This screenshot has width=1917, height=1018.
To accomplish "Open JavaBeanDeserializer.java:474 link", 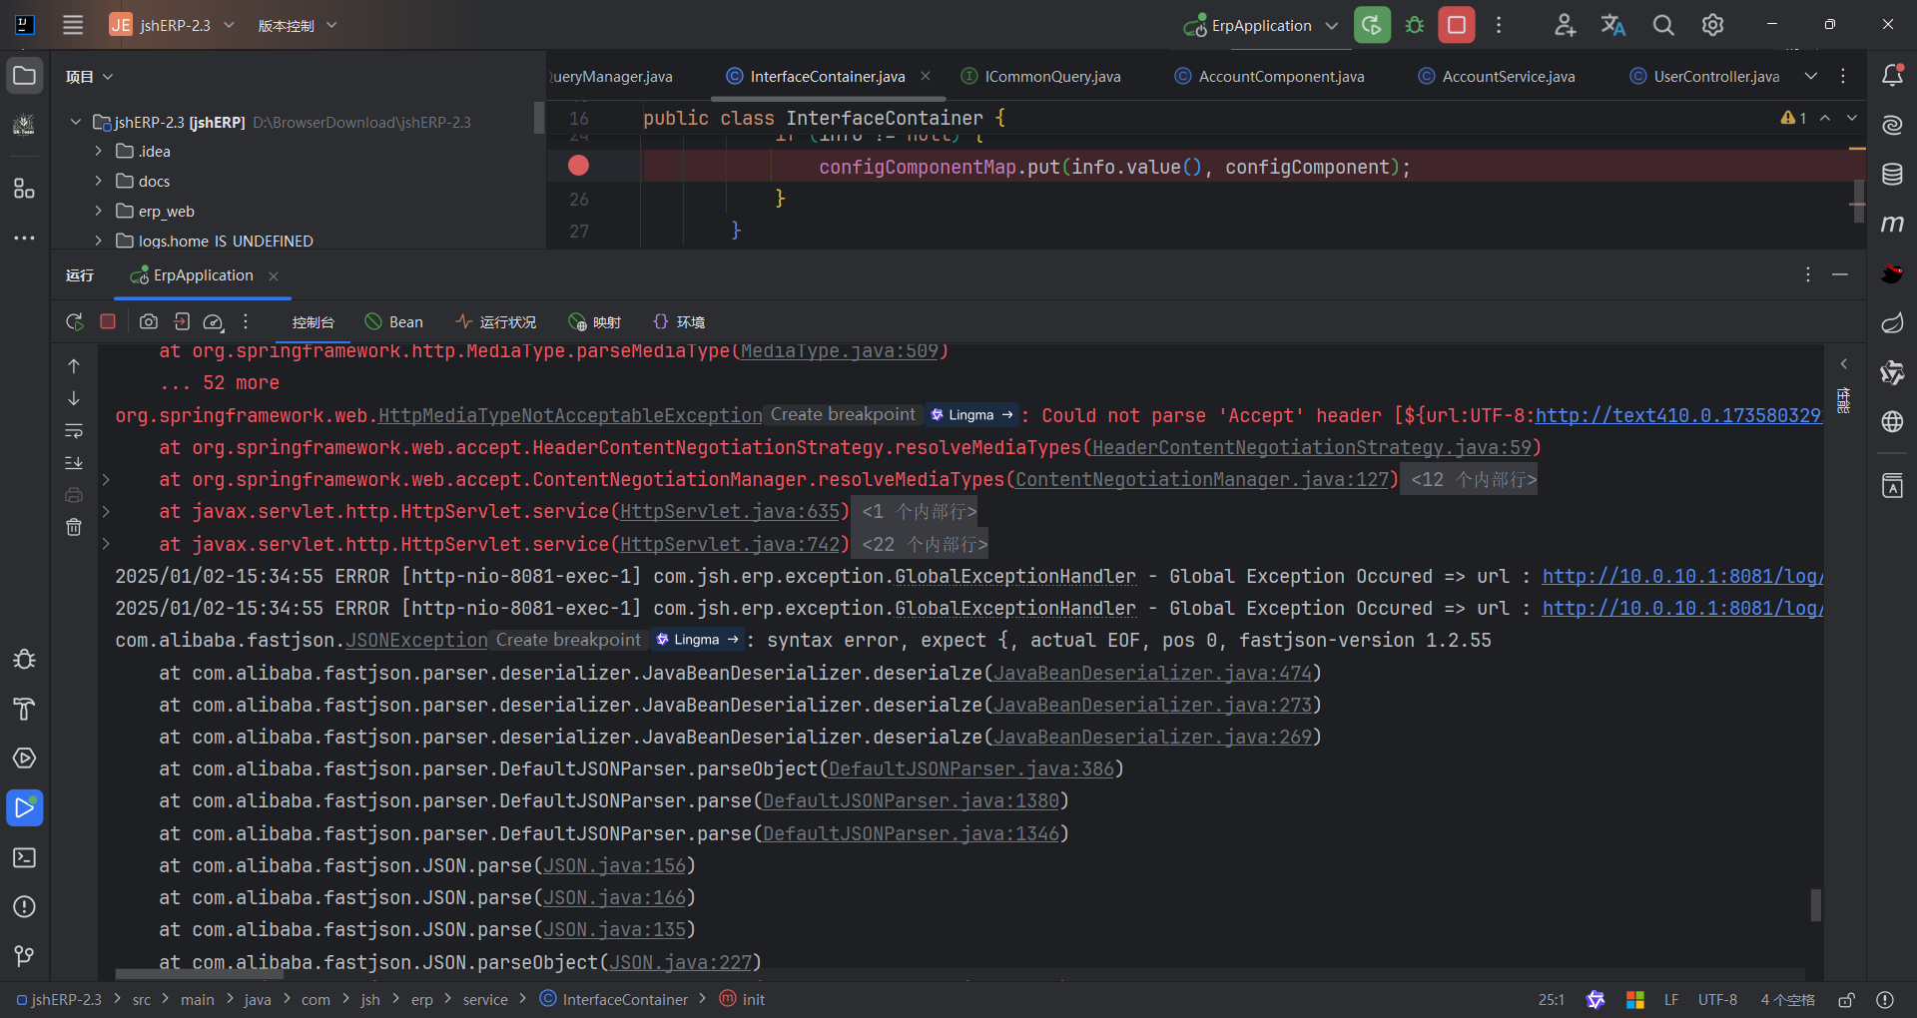I will click(1152, 674).
